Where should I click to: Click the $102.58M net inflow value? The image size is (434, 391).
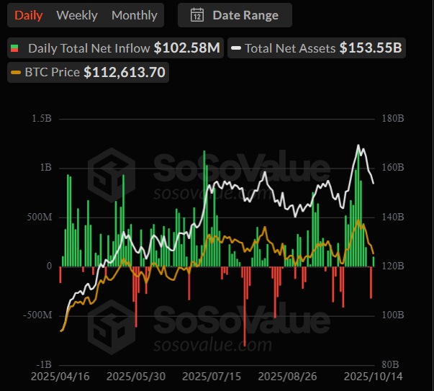187,49
